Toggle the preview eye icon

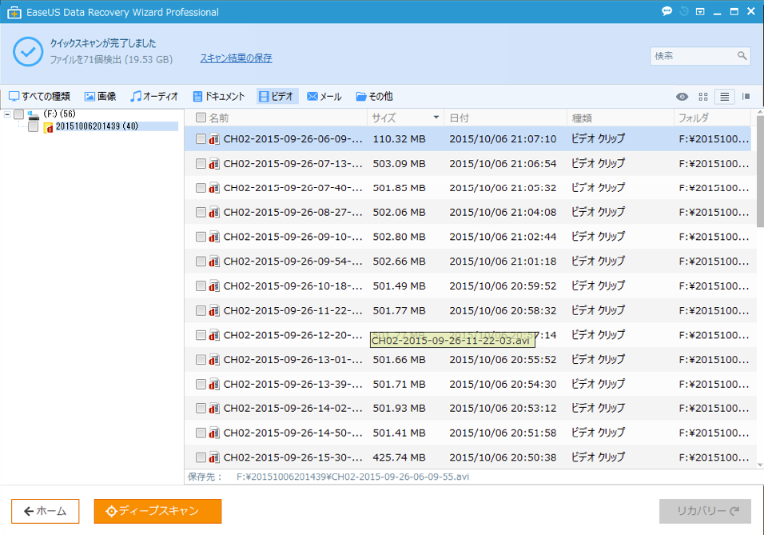point(682,97)
